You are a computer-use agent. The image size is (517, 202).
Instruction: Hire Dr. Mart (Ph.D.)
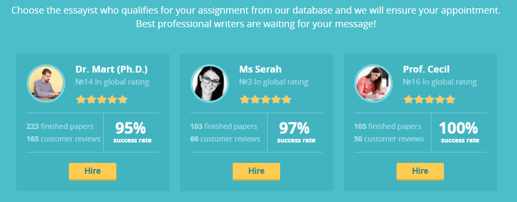click(x=92, y=171)
